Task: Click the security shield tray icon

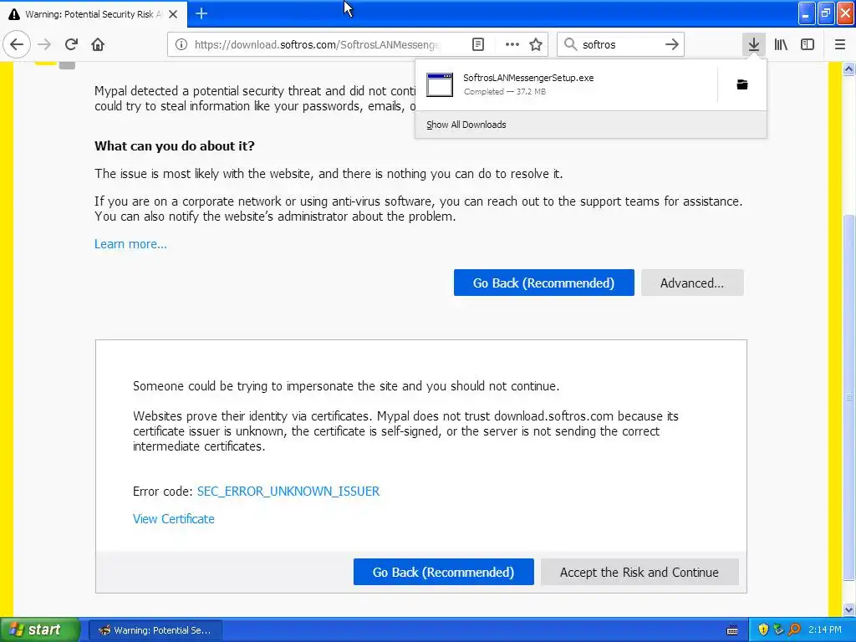Action: click(x=763, y=629)
